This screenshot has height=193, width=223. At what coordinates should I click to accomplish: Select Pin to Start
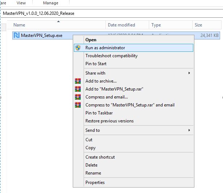point(134,64)
